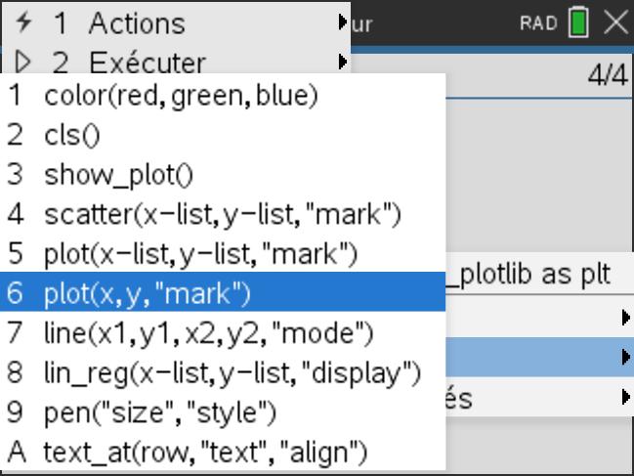Expand the highlighted submenu arrow at right
634x476 pixels.
pos(624,358)
